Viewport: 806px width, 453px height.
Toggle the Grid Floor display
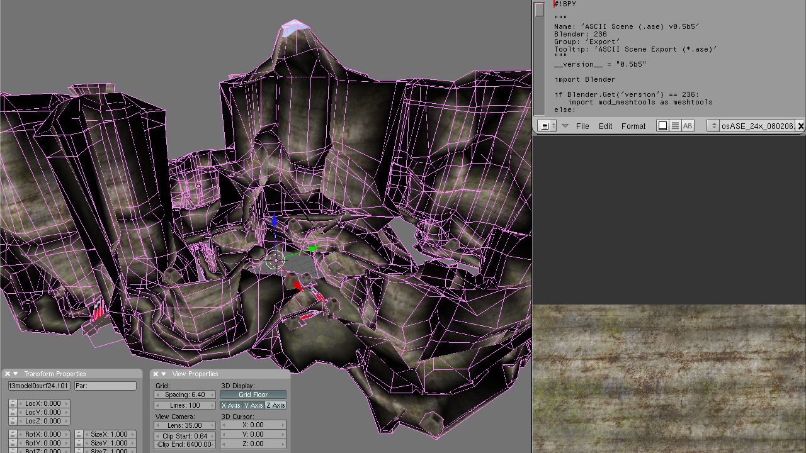[253, 394]
